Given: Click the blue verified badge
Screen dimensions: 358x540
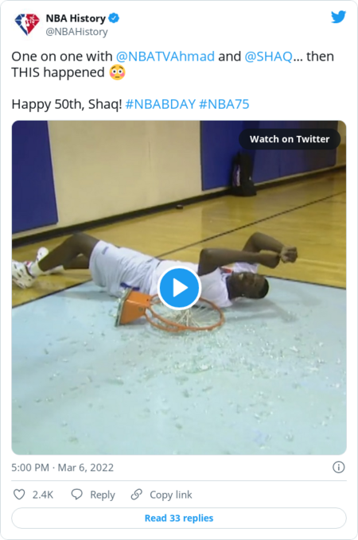Looking at the screenshot, I should coord(114,18).
